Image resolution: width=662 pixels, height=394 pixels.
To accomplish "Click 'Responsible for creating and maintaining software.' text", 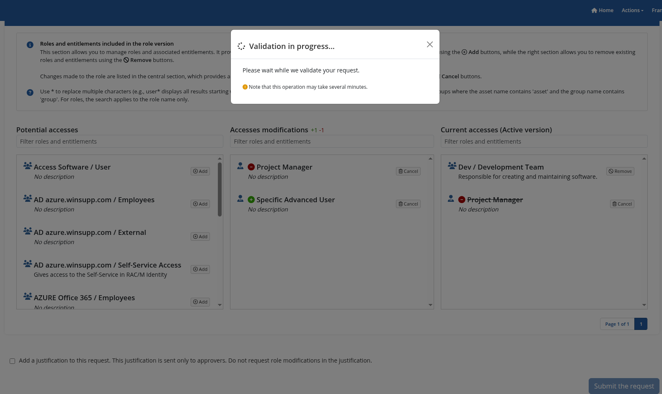I will [528, 177].
